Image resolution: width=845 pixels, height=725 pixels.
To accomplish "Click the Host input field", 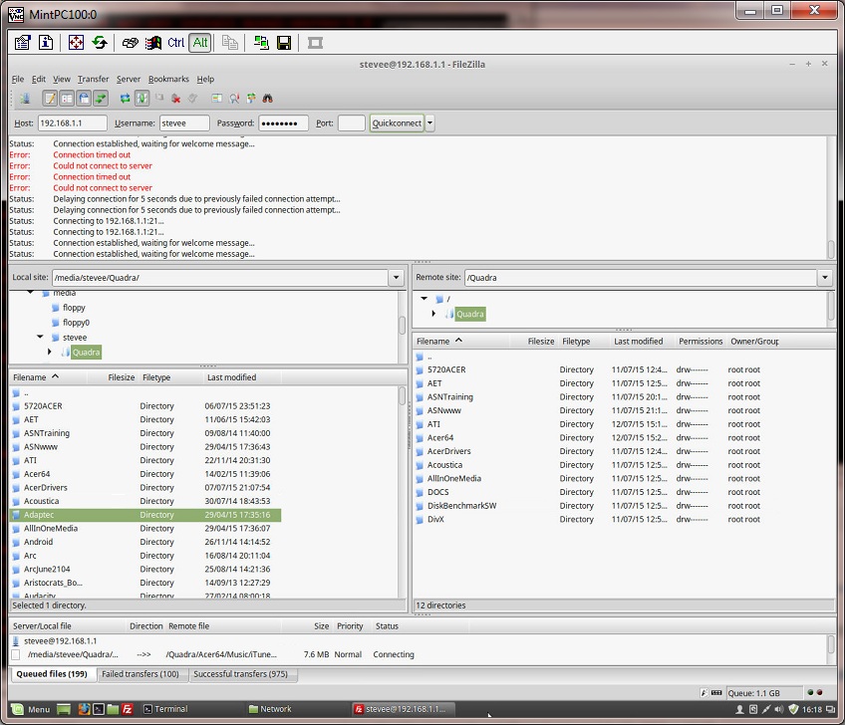I will click(x=72, y=123).
